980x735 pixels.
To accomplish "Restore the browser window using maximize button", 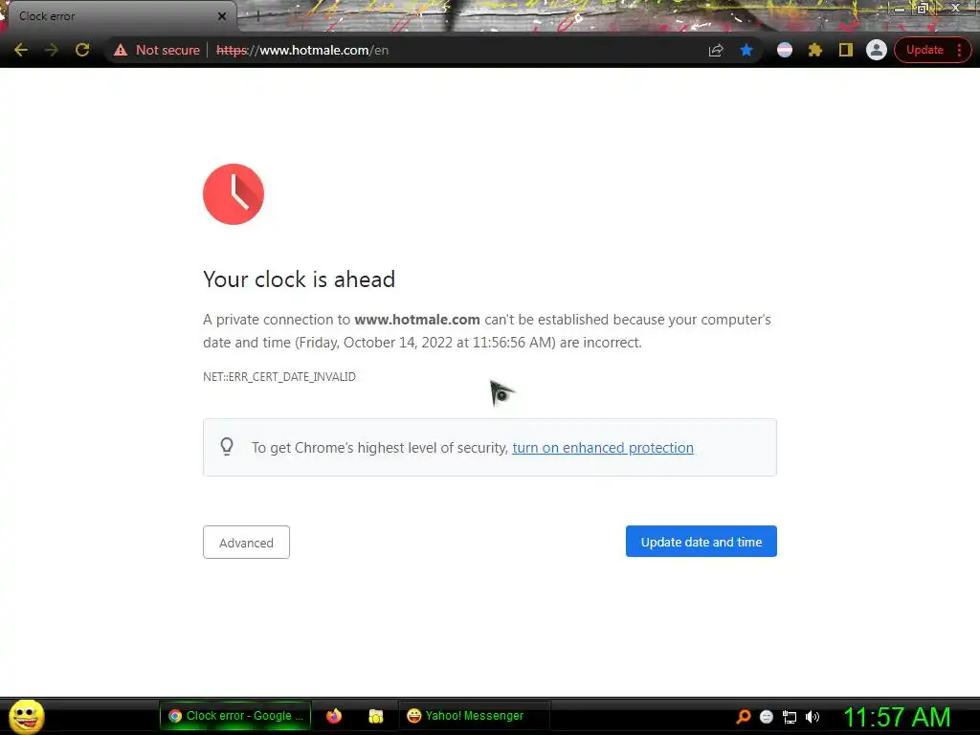I will tap(922, 9).
